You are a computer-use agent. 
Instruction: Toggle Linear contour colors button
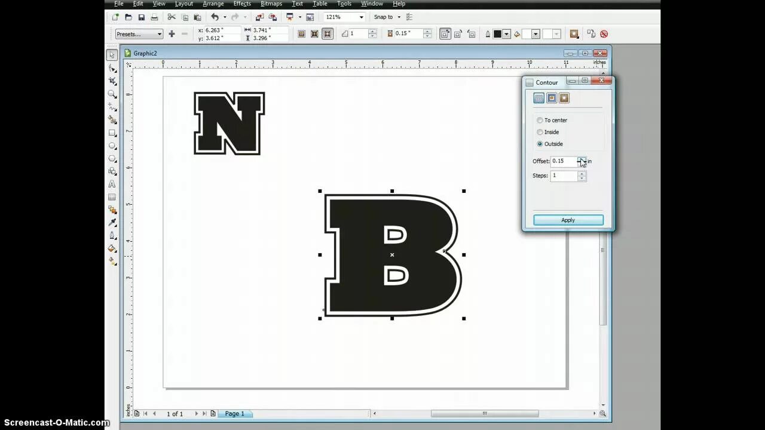pyautogui.click(x=445, y=34)
